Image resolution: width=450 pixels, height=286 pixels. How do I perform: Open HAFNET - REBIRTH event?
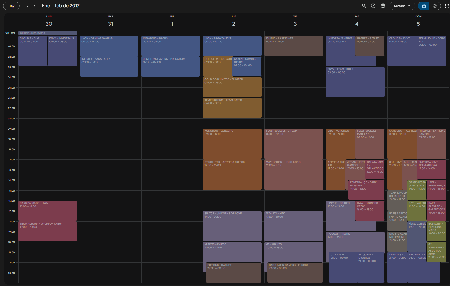click(x=370, y=46)
